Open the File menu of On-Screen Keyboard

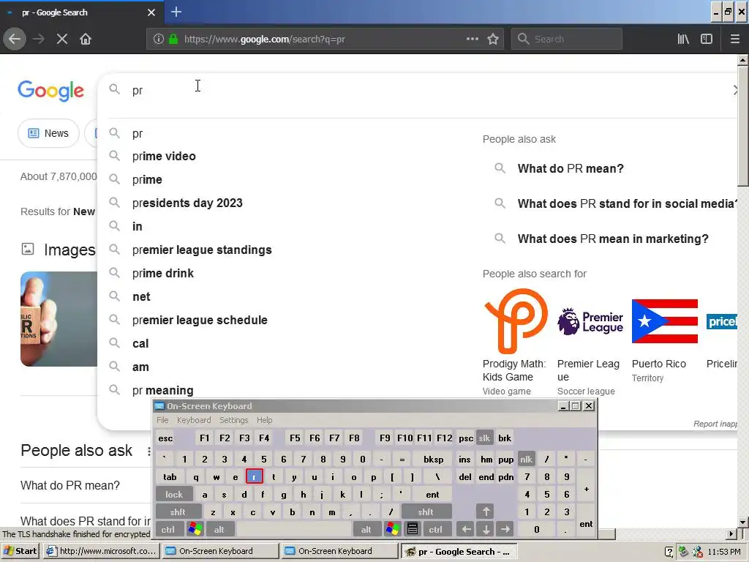(162, 420)
